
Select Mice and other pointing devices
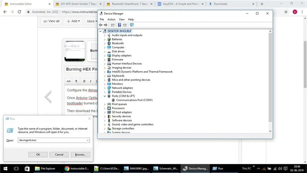point(131,80)
